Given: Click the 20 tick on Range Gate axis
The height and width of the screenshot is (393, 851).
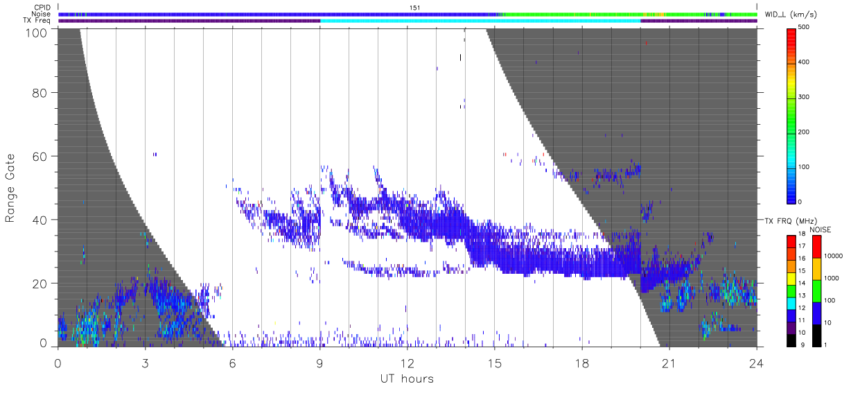Looking at the screenshot, I should coord(41,284).
